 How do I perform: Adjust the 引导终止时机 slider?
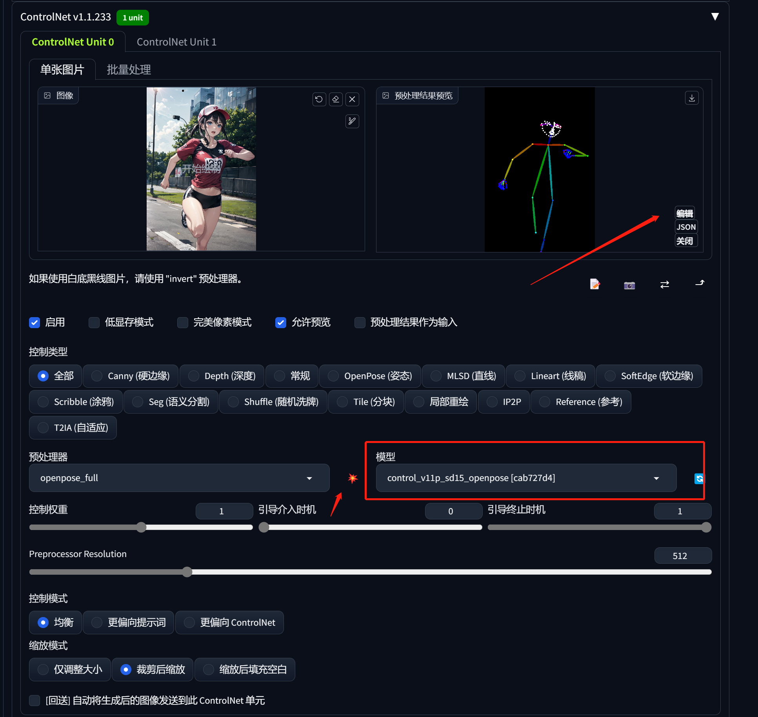coord(600,527)
